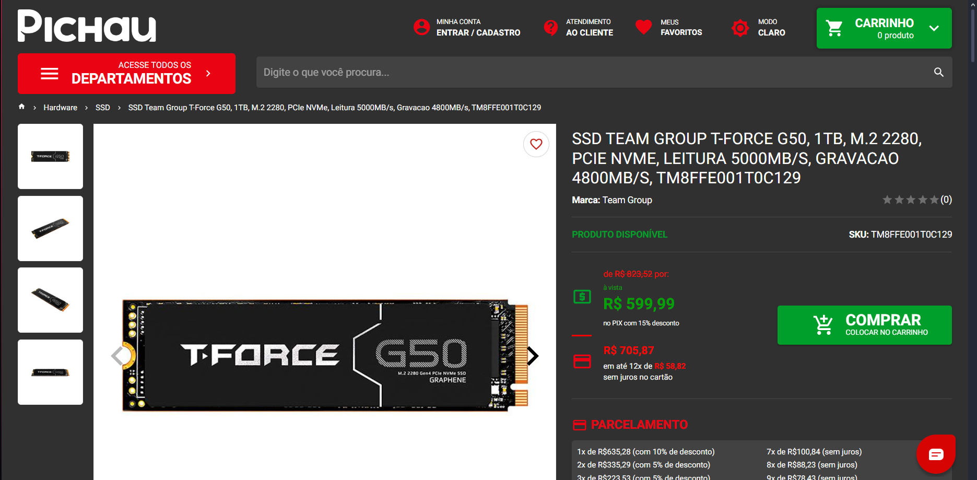Select first product thumbnail front view
977x480 pixels.
click(50, 156)
